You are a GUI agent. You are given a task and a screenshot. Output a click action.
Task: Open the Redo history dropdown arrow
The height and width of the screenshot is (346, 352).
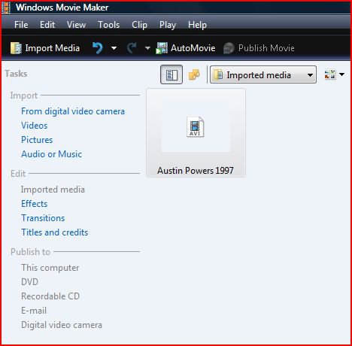147,48
